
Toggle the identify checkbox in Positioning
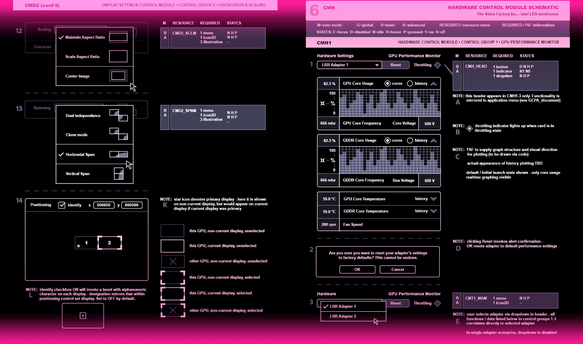point(62,205)
